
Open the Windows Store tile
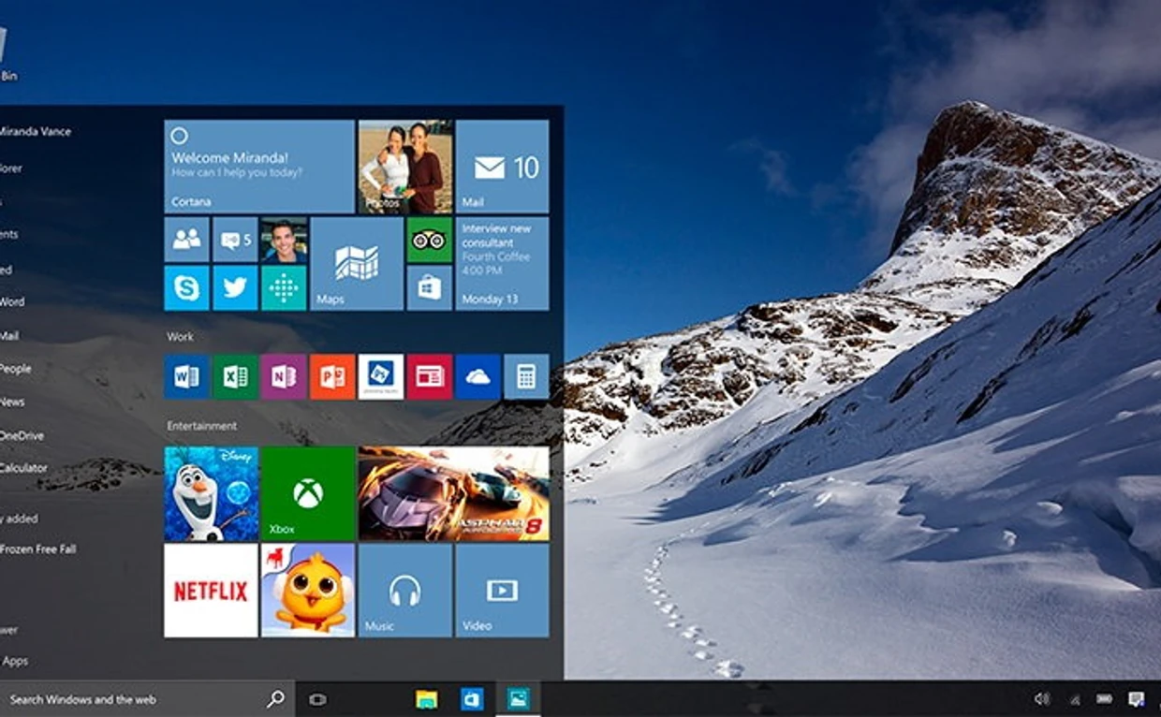click(x=429, y=288)
